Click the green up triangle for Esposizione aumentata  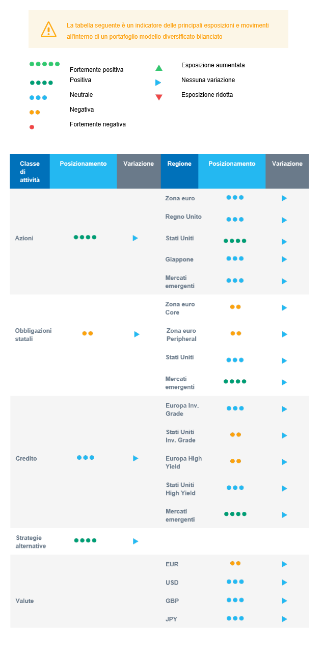coord(158,68)
